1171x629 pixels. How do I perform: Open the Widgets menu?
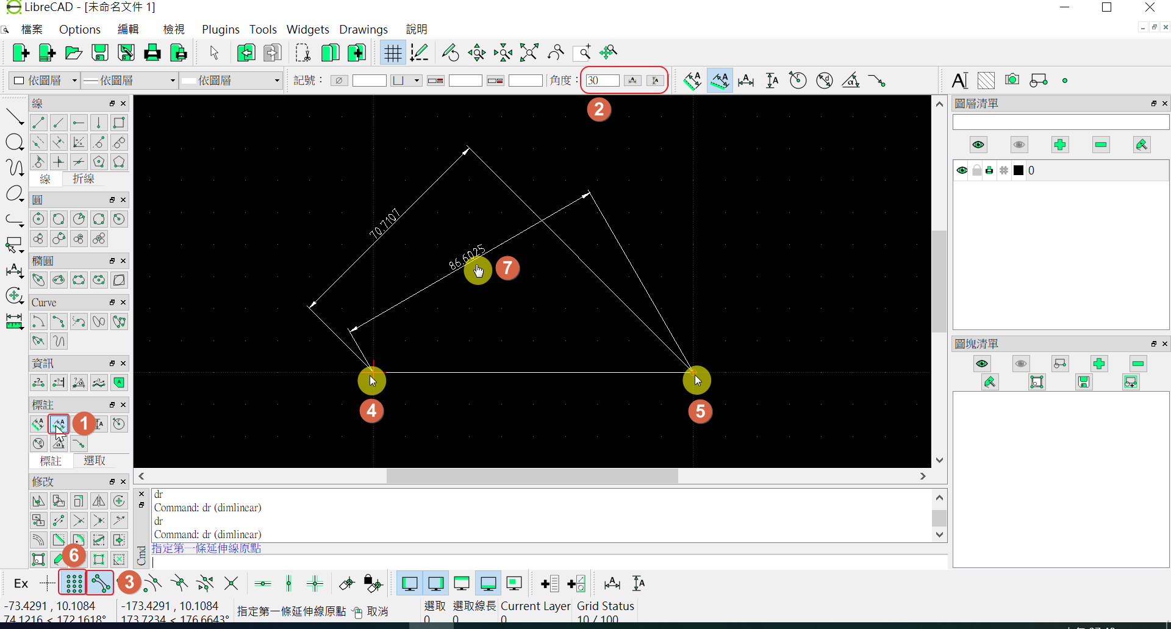[x=308, y=29]
